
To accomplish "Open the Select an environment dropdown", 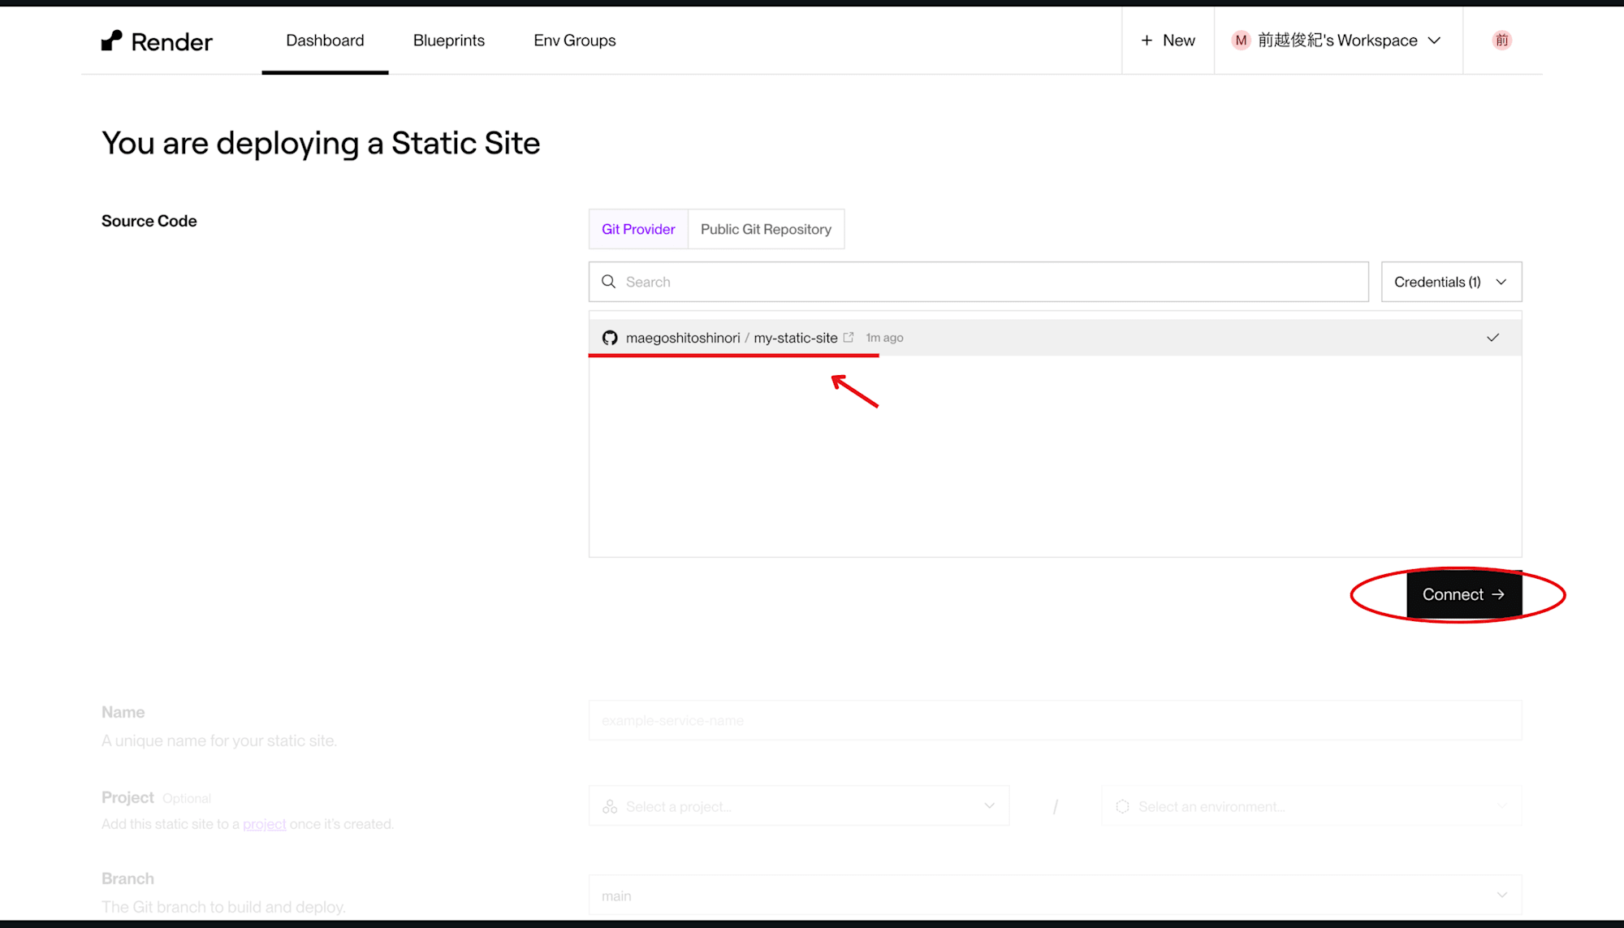I will pyautogui.click(x=1311, y=806).
